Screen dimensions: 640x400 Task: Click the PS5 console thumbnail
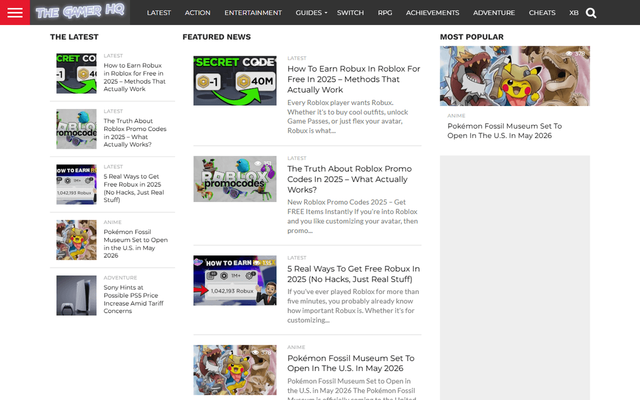click(76, 296)
